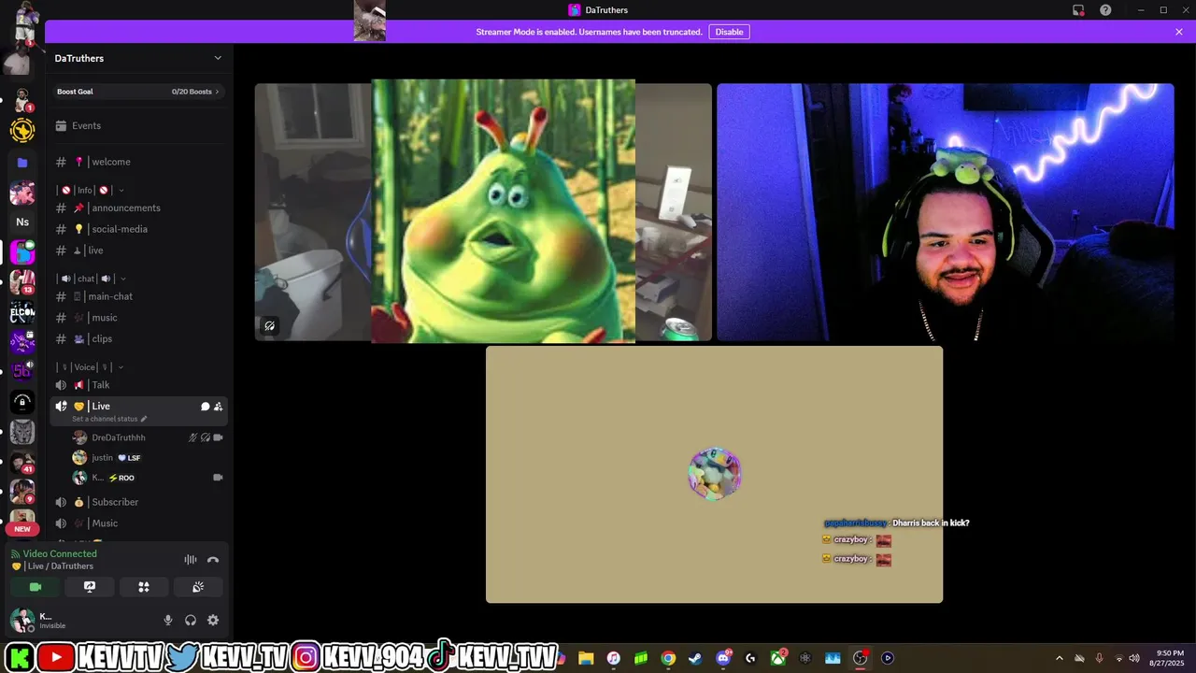
Task: Mute microphone in user panel
Action: 168,620
